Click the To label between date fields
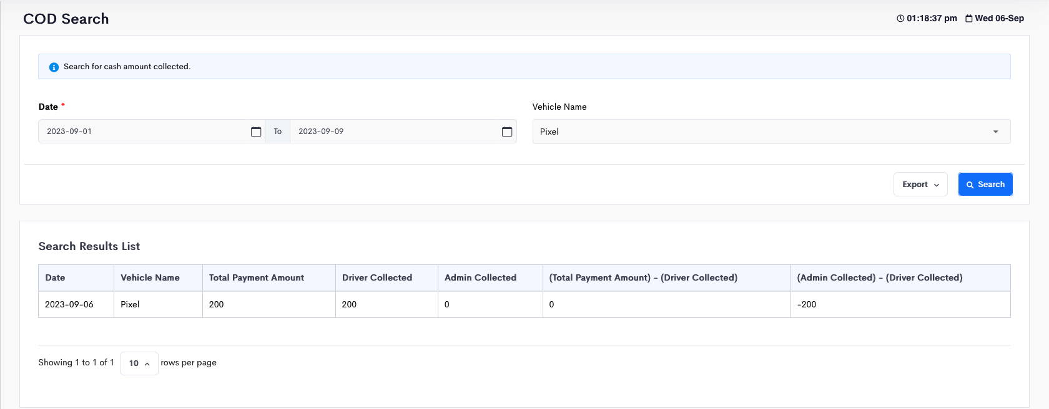Screen dimensions: 1049x409 tap(278, 132)
